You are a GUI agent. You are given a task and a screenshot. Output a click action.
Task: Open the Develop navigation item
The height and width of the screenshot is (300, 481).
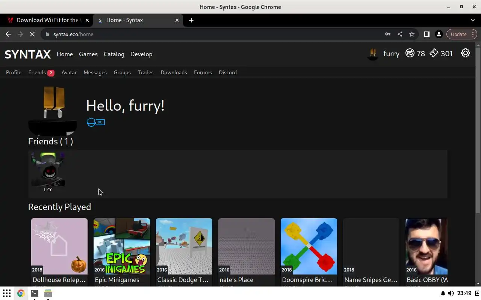pos(141,54)
